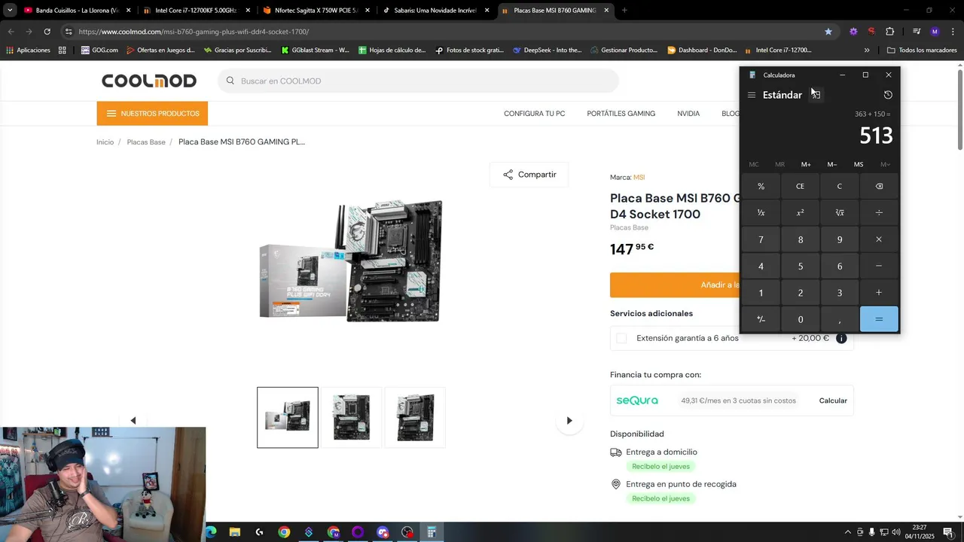Toggle calculator keep-on-top mode icon

pyautogui.click(x=816, y=95)
